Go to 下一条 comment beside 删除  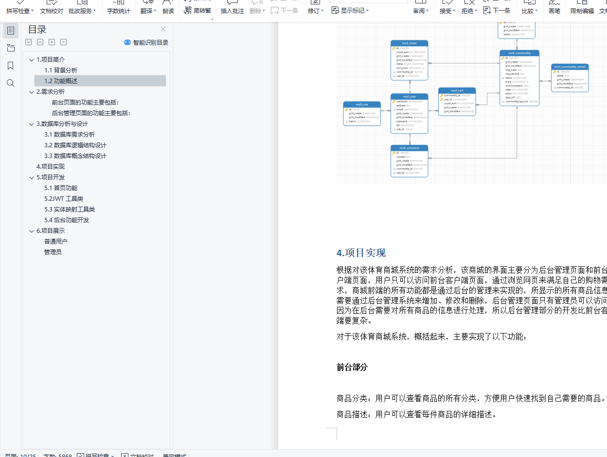(x=285, y=10)
